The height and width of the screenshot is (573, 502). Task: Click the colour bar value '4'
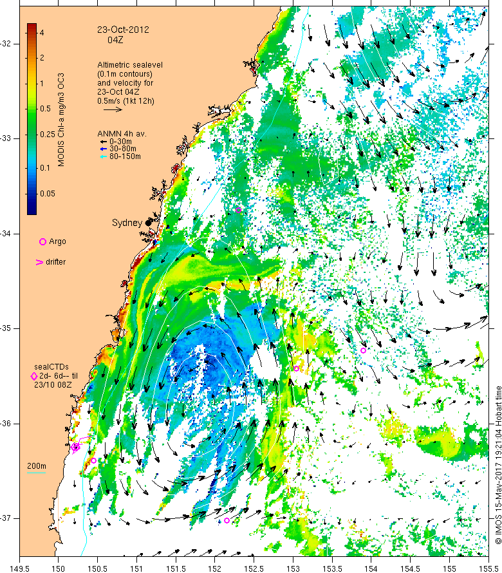(x=42, y=33)
